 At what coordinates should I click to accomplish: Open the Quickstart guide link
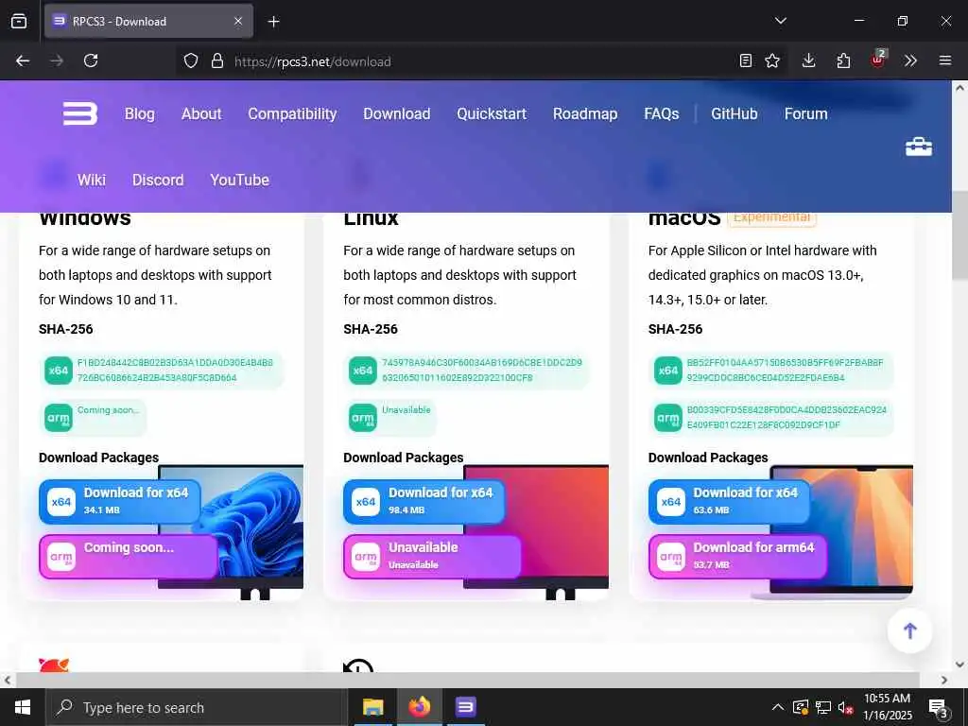click(492, 113)
